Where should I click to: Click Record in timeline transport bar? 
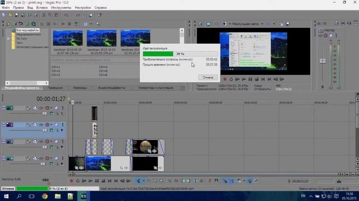pos(71,181)
